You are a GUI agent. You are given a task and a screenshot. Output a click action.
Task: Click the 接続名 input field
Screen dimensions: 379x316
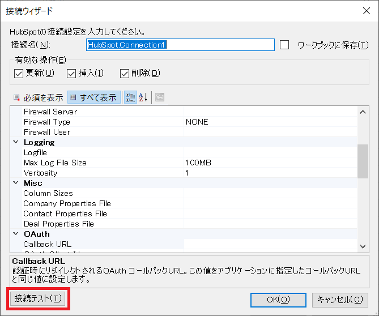pyautogui.click(x=180, y=45)
